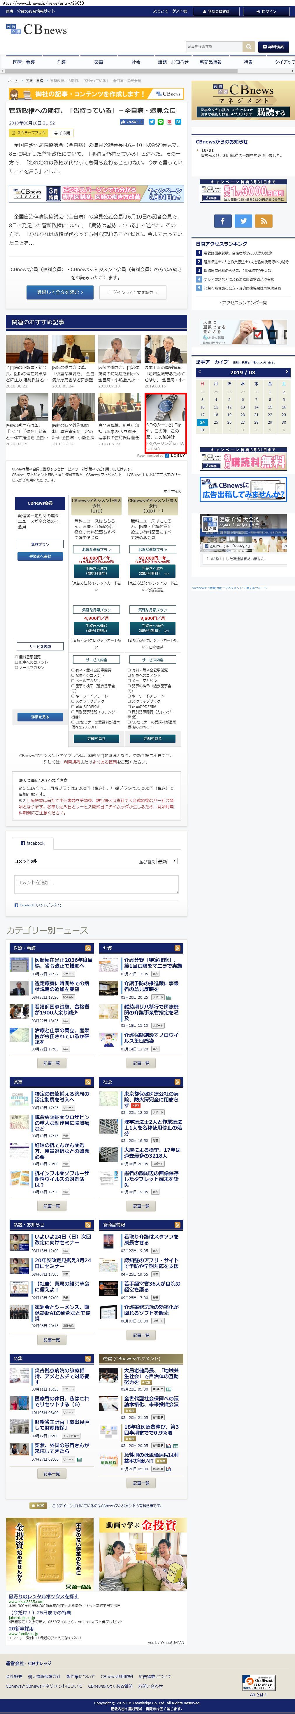Open article 東京都保健医療公社の病院
This screenshot has width=295, height=1714.
pyautogui.click(x=152, y=1100)
